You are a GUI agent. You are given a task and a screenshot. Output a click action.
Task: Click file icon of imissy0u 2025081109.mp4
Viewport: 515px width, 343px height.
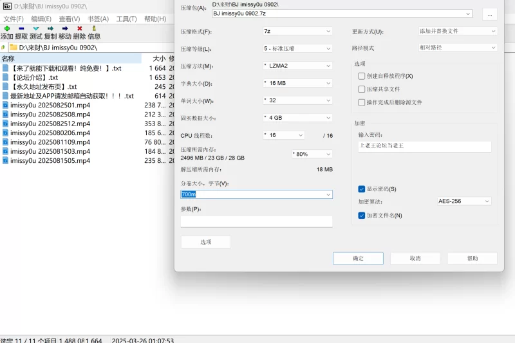pos(5,142)
